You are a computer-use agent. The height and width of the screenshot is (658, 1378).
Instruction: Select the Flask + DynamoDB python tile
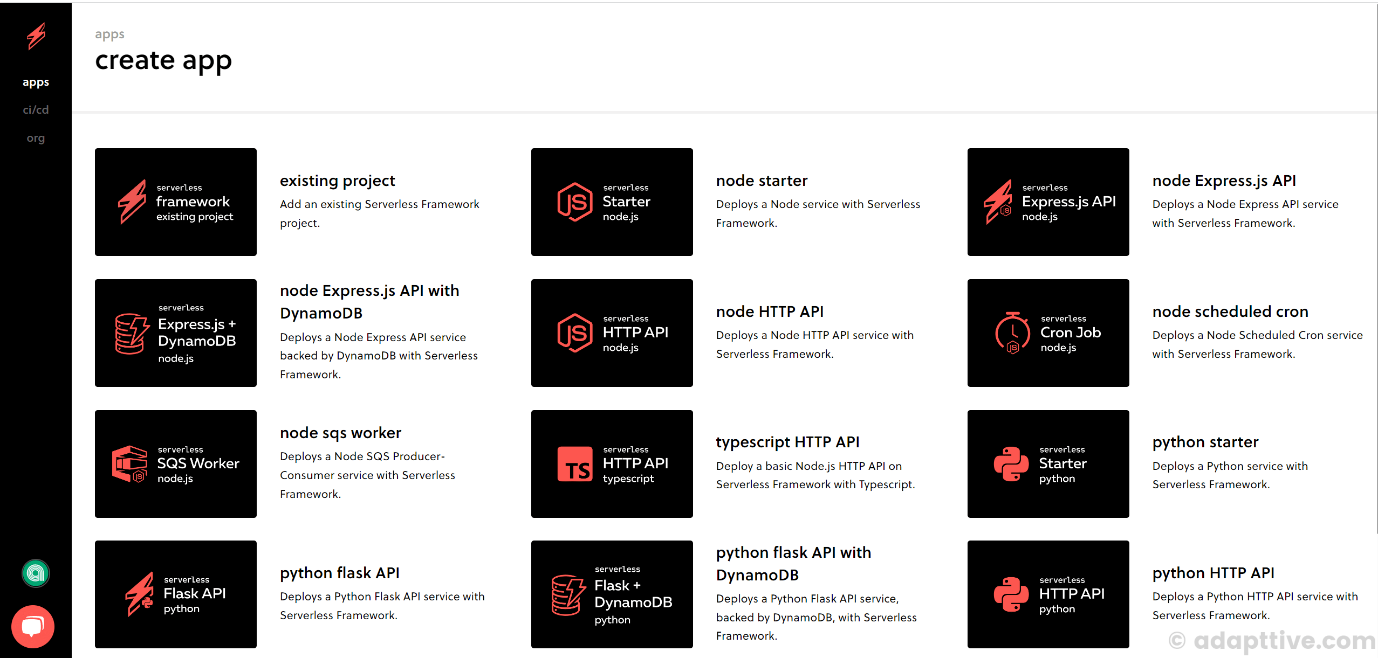tap(612, 594)
